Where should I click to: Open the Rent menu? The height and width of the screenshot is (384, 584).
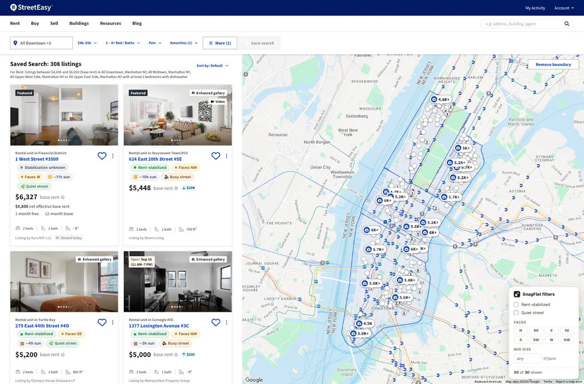(x=15, y=23)
